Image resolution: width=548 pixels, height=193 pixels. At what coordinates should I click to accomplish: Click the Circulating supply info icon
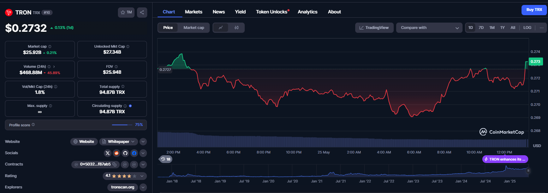(125, 106)
